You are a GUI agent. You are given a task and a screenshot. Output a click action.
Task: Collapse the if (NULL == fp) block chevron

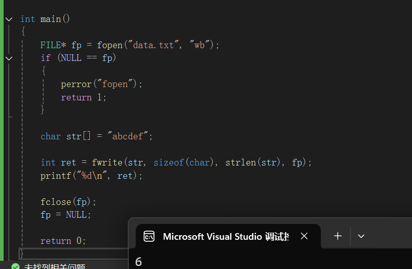(9, 58)
